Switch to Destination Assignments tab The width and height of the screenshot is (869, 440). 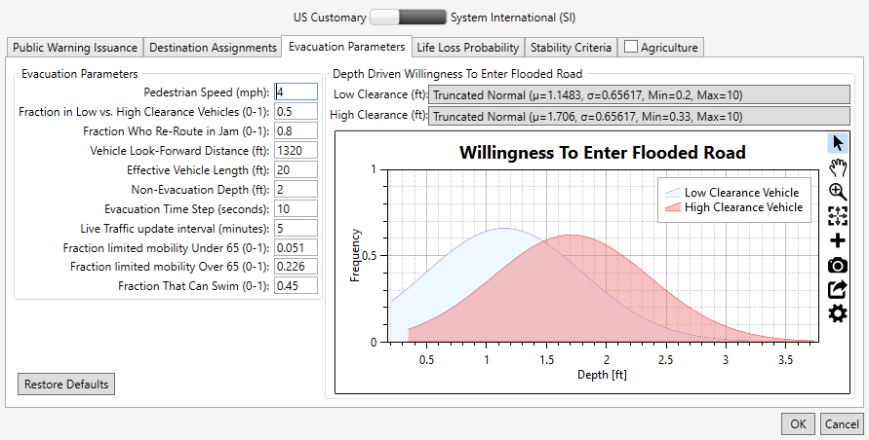pyautogui.click(x=213, y=48)
